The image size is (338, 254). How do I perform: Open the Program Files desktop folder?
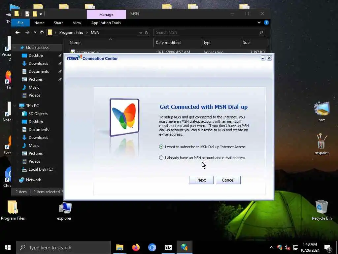[13, 210]
